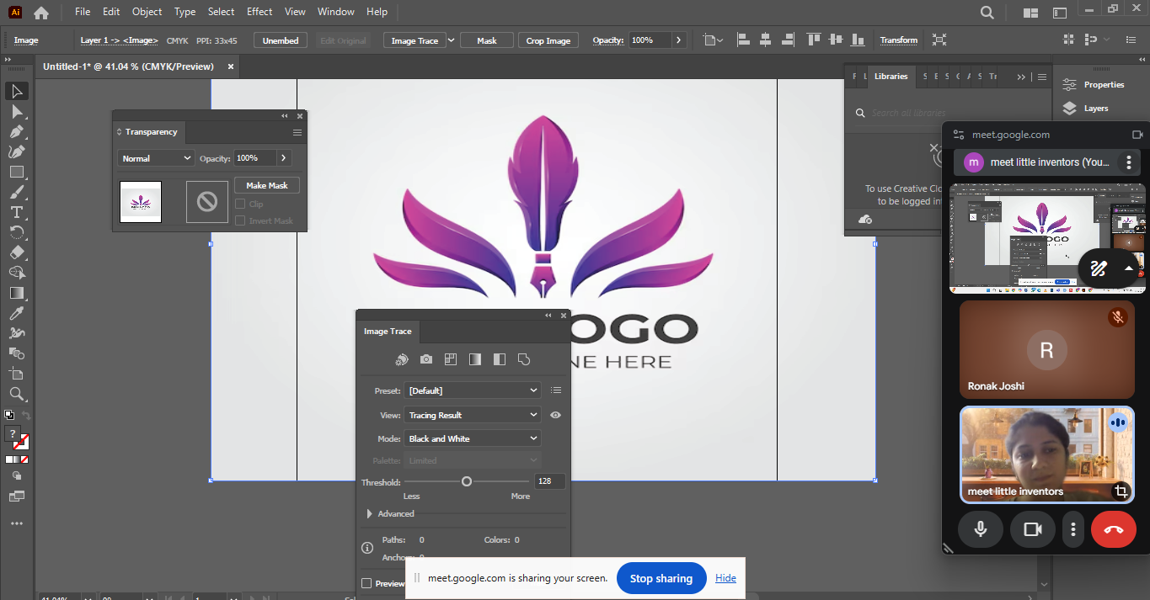Viewport: 1150px width, 600px height.
Task: Open the Mode dropdown set to Black and White
Action: coord(473,438)
